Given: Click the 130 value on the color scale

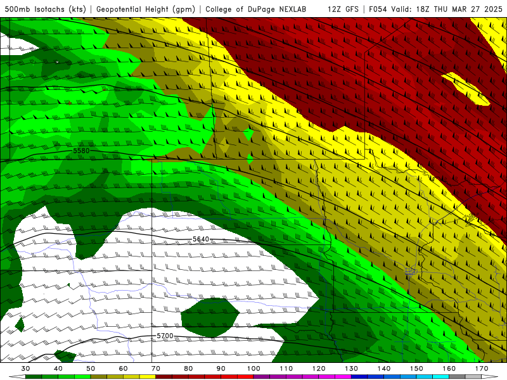Looking at the screenshot, I should tap(351, 369).
